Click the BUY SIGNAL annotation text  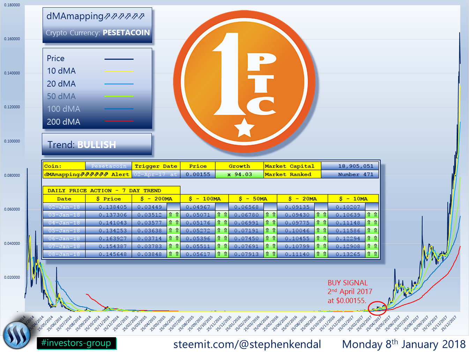tap(350, 292)
